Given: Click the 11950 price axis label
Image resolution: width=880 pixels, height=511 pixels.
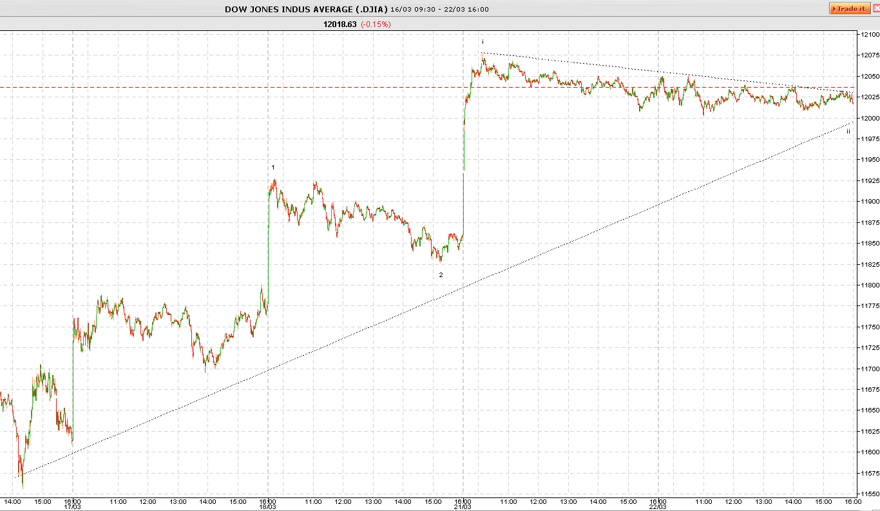Looking at the screenshot, I should [x=869, y=160].
